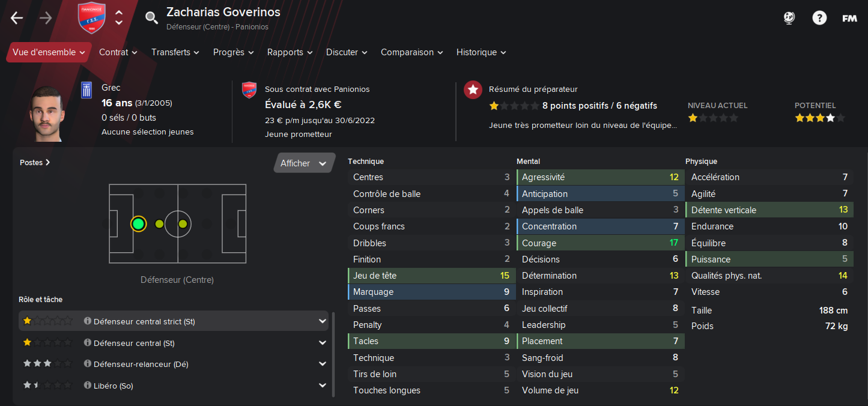The width and height of the screenshot is (868, 406).
Task: Click the FM menu icon
Action: [849, 18]
